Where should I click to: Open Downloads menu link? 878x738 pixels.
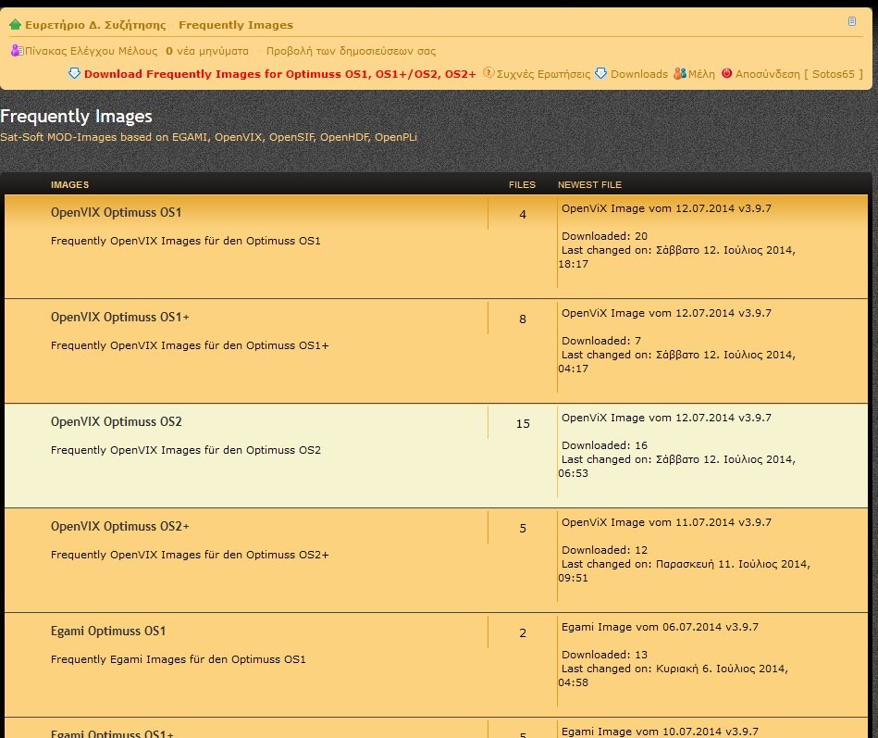[x=639, y=74]
